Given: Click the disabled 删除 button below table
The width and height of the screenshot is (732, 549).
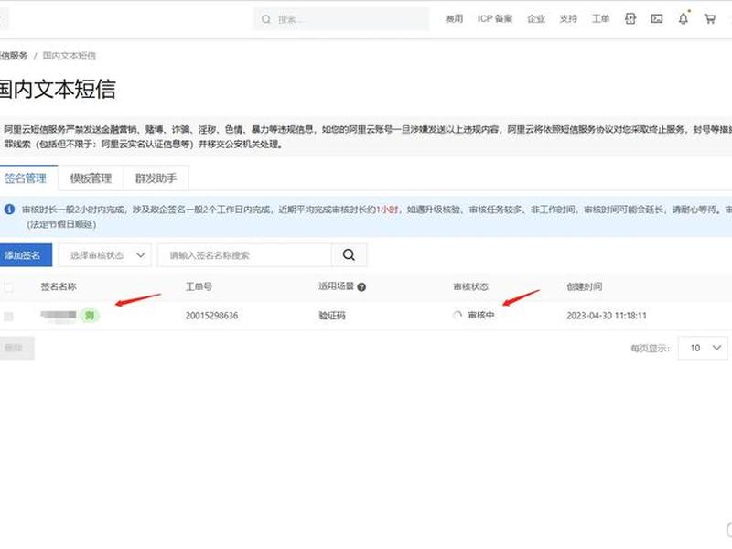Looking at the screenshot, I should pos(16,348).
